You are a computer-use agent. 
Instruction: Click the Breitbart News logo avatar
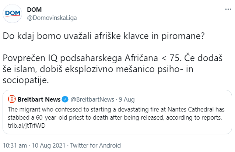[x=12, y=99]
